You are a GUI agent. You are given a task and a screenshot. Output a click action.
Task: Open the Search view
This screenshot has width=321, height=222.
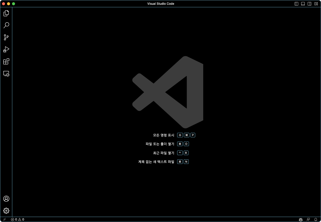[x=6, y=25]
